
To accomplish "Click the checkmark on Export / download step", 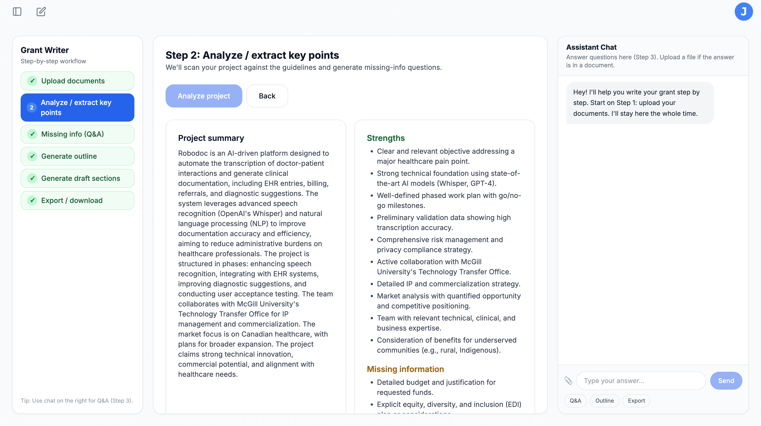I will [32, 200].
